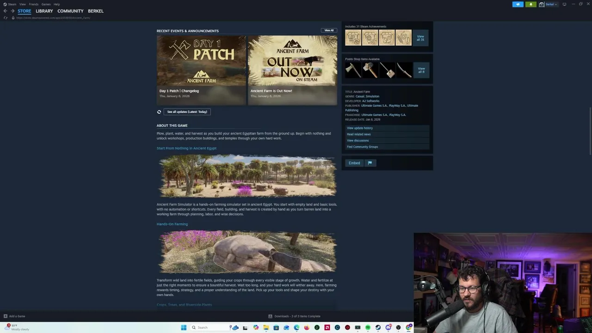Image resolution: width=592 pixels, height=333 pixels.
Task: Open the announcements megaphone button
Action: pos(518,4)
